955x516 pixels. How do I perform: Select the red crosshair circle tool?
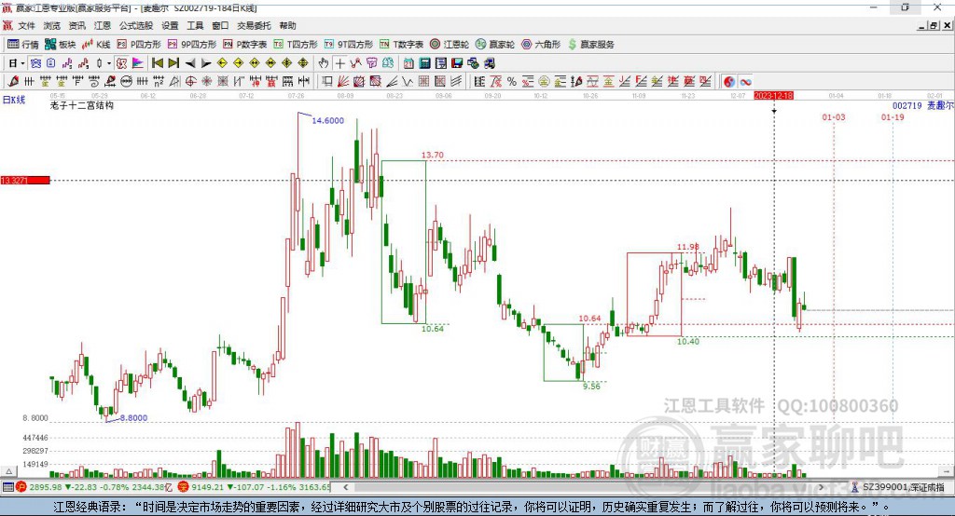tap(190, 82)
